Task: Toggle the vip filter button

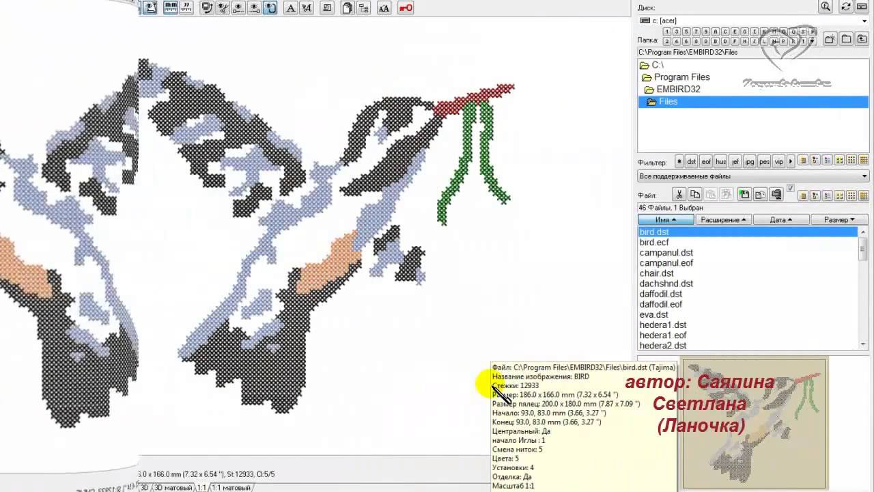Action: point(778,161)
